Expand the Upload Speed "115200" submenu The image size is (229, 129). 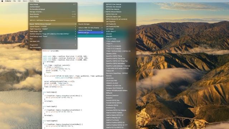coord(53,27)
